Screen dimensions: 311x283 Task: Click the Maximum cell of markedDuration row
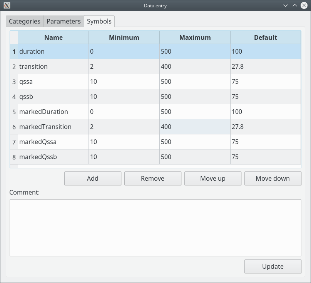(x=195, y=112)
